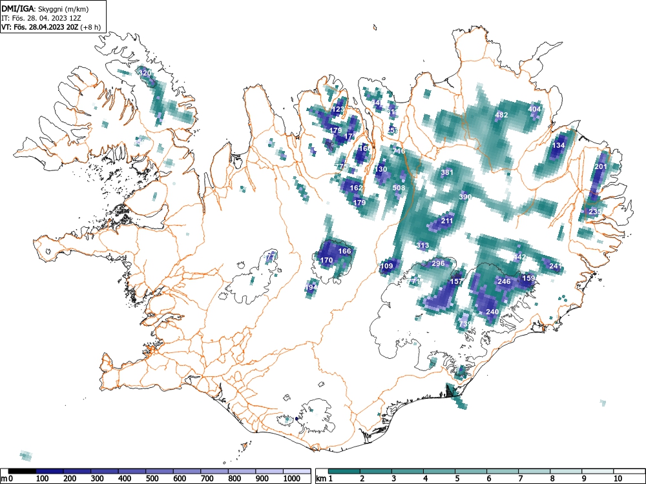The height and width of the screenshot is (484, 646).
Task: Click the dark teal swatch between 1 and 2 km
Action: tap(344, 471)
